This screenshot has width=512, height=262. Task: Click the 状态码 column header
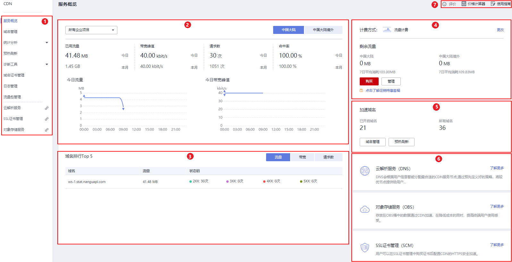click(194, 171)
